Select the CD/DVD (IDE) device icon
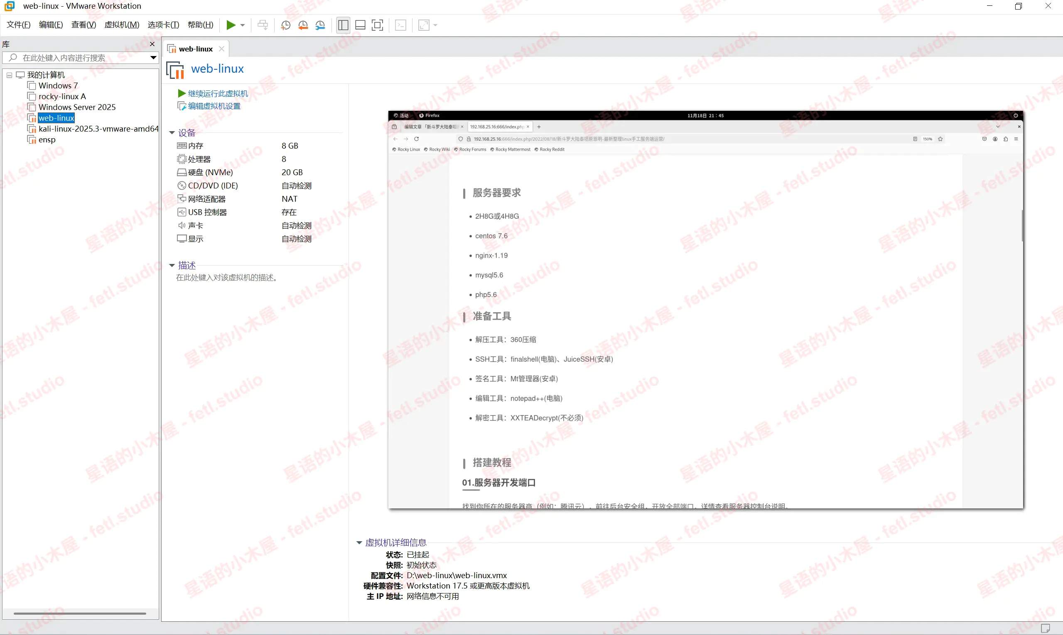Viewport: 1063px width, 635px height. [x=182, y=185]
